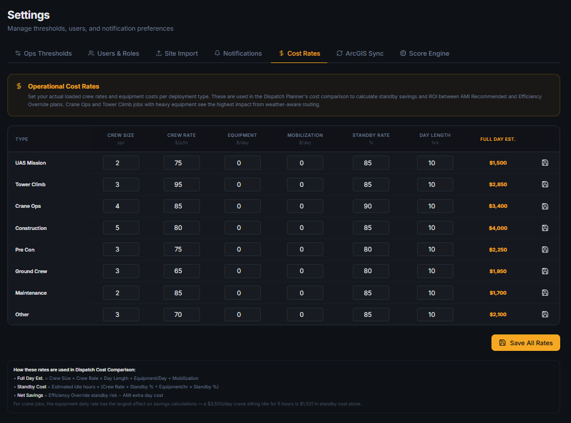Edit Maintenance day length field

[x=435, y=292]
